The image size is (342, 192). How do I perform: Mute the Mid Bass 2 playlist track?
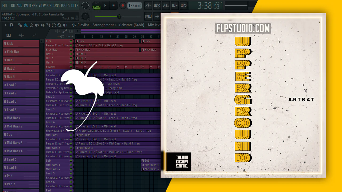point(71,148)
